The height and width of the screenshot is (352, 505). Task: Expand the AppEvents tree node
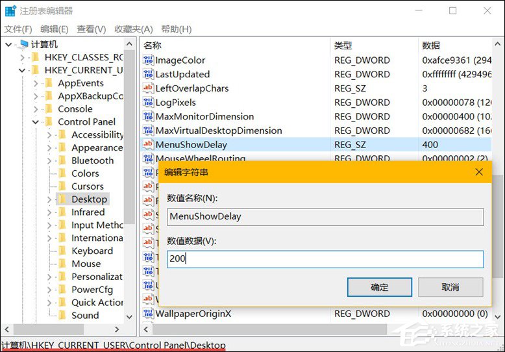click(36, 83)
